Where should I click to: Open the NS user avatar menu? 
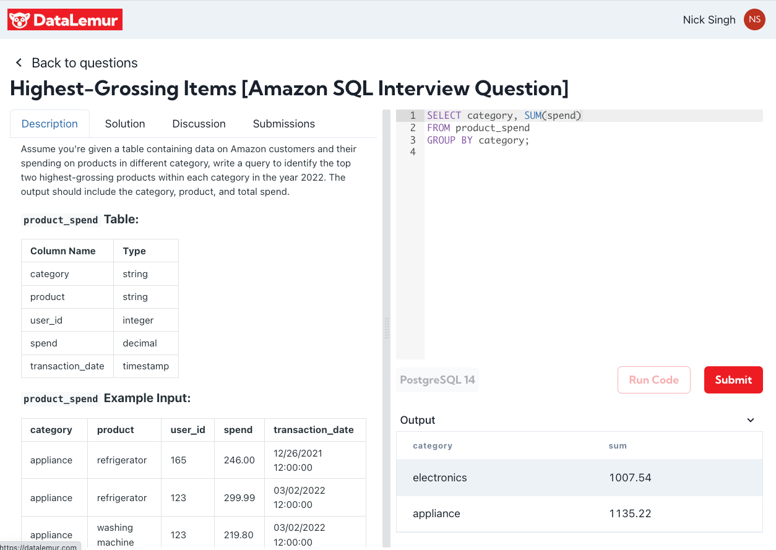point(754,20)
